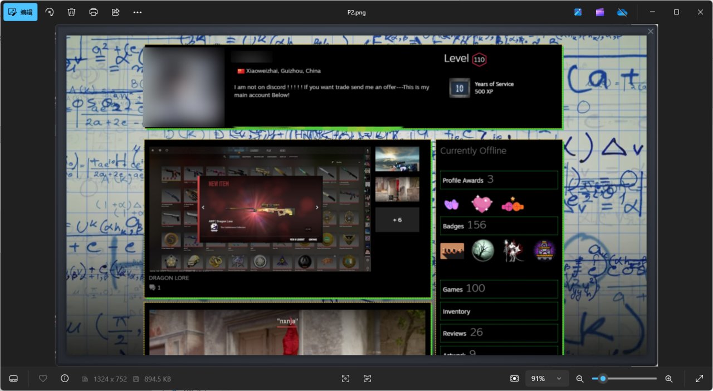The height and width of the screenshot is (391, 713).
Task: Click Xiaoweizhai, Guizhou, China location text
Action: (x=284, y=71)
